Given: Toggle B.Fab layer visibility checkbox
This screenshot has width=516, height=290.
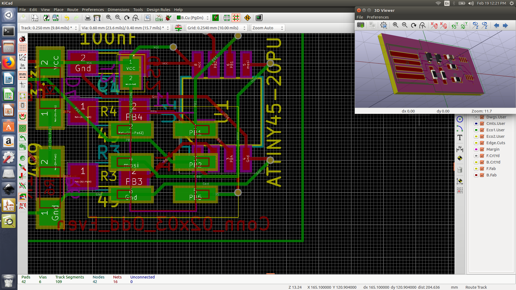Looking at the screenshot, I should point(482,175).
